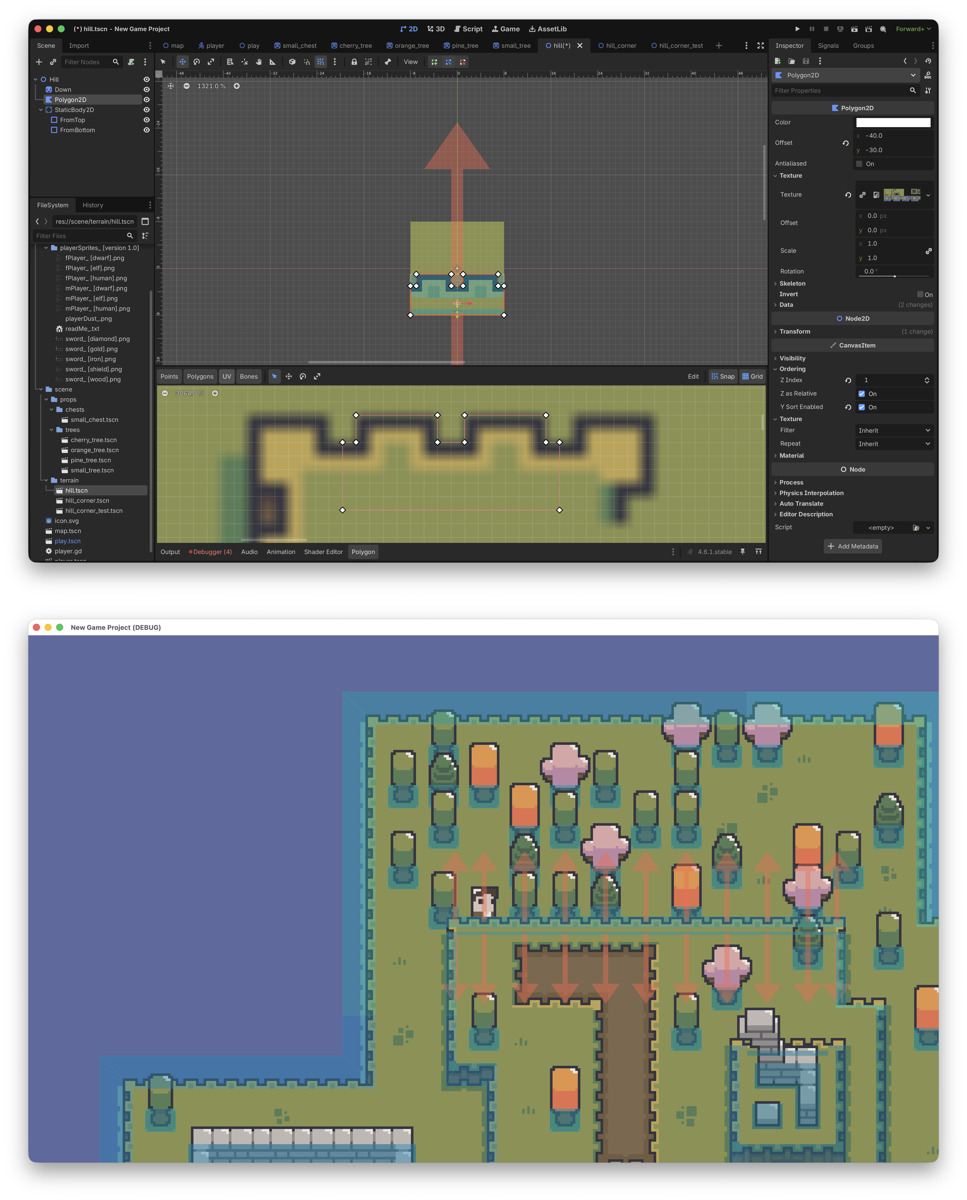Collapse the StaticBody2D tree node

tap(41, 110)
